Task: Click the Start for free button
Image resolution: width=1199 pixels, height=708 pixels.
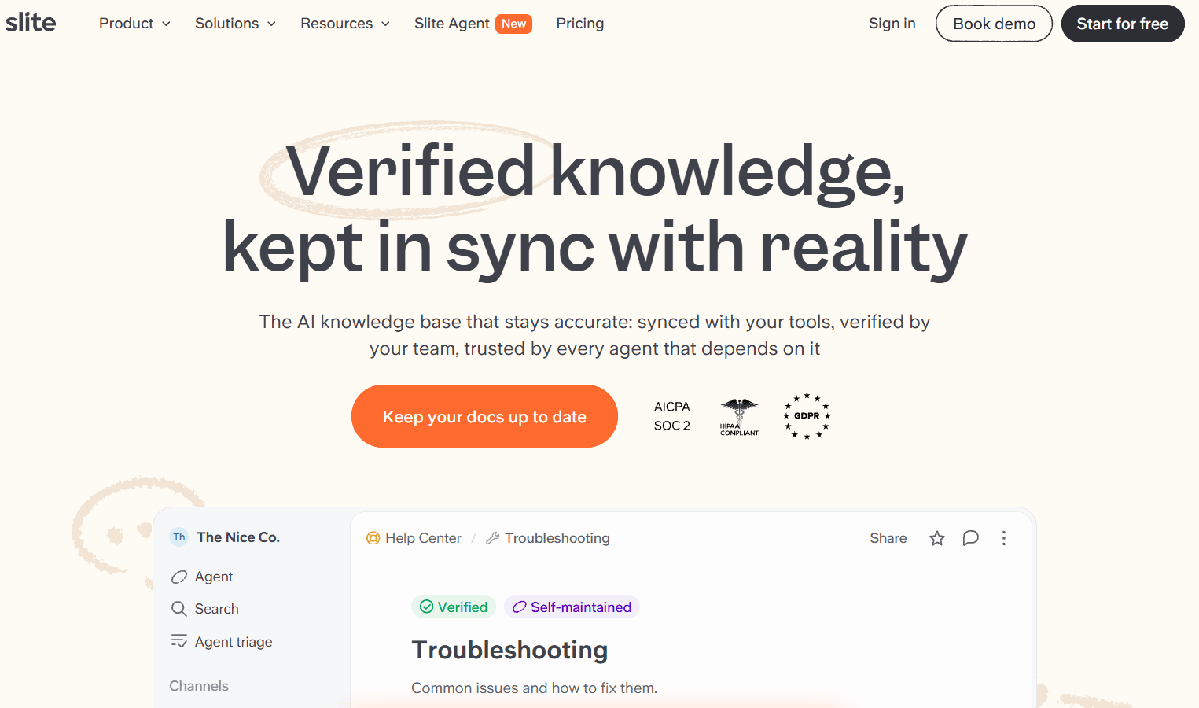Action: [1123, 24]
